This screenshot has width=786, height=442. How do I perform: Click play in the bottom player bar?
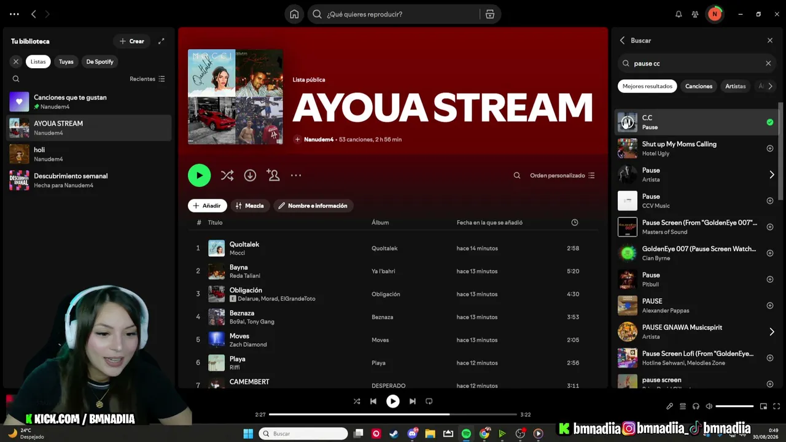pos(392,401)
